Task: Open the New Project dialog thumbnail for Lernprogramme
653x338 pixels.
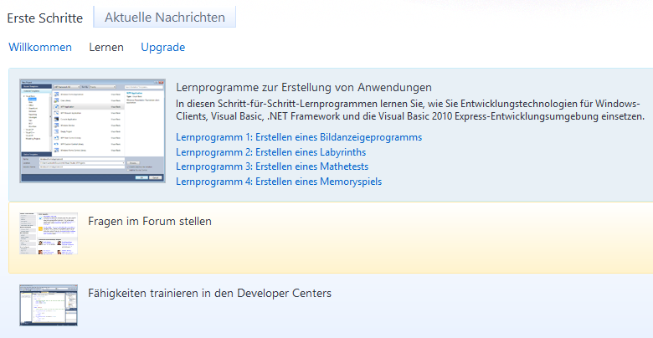Action: click(x=92, y=131)
